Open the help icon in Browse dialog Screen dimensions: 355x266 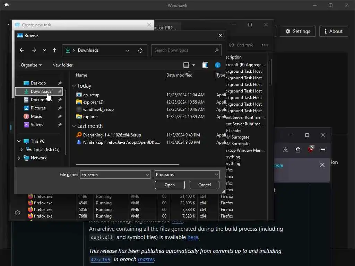click(218, 65)
